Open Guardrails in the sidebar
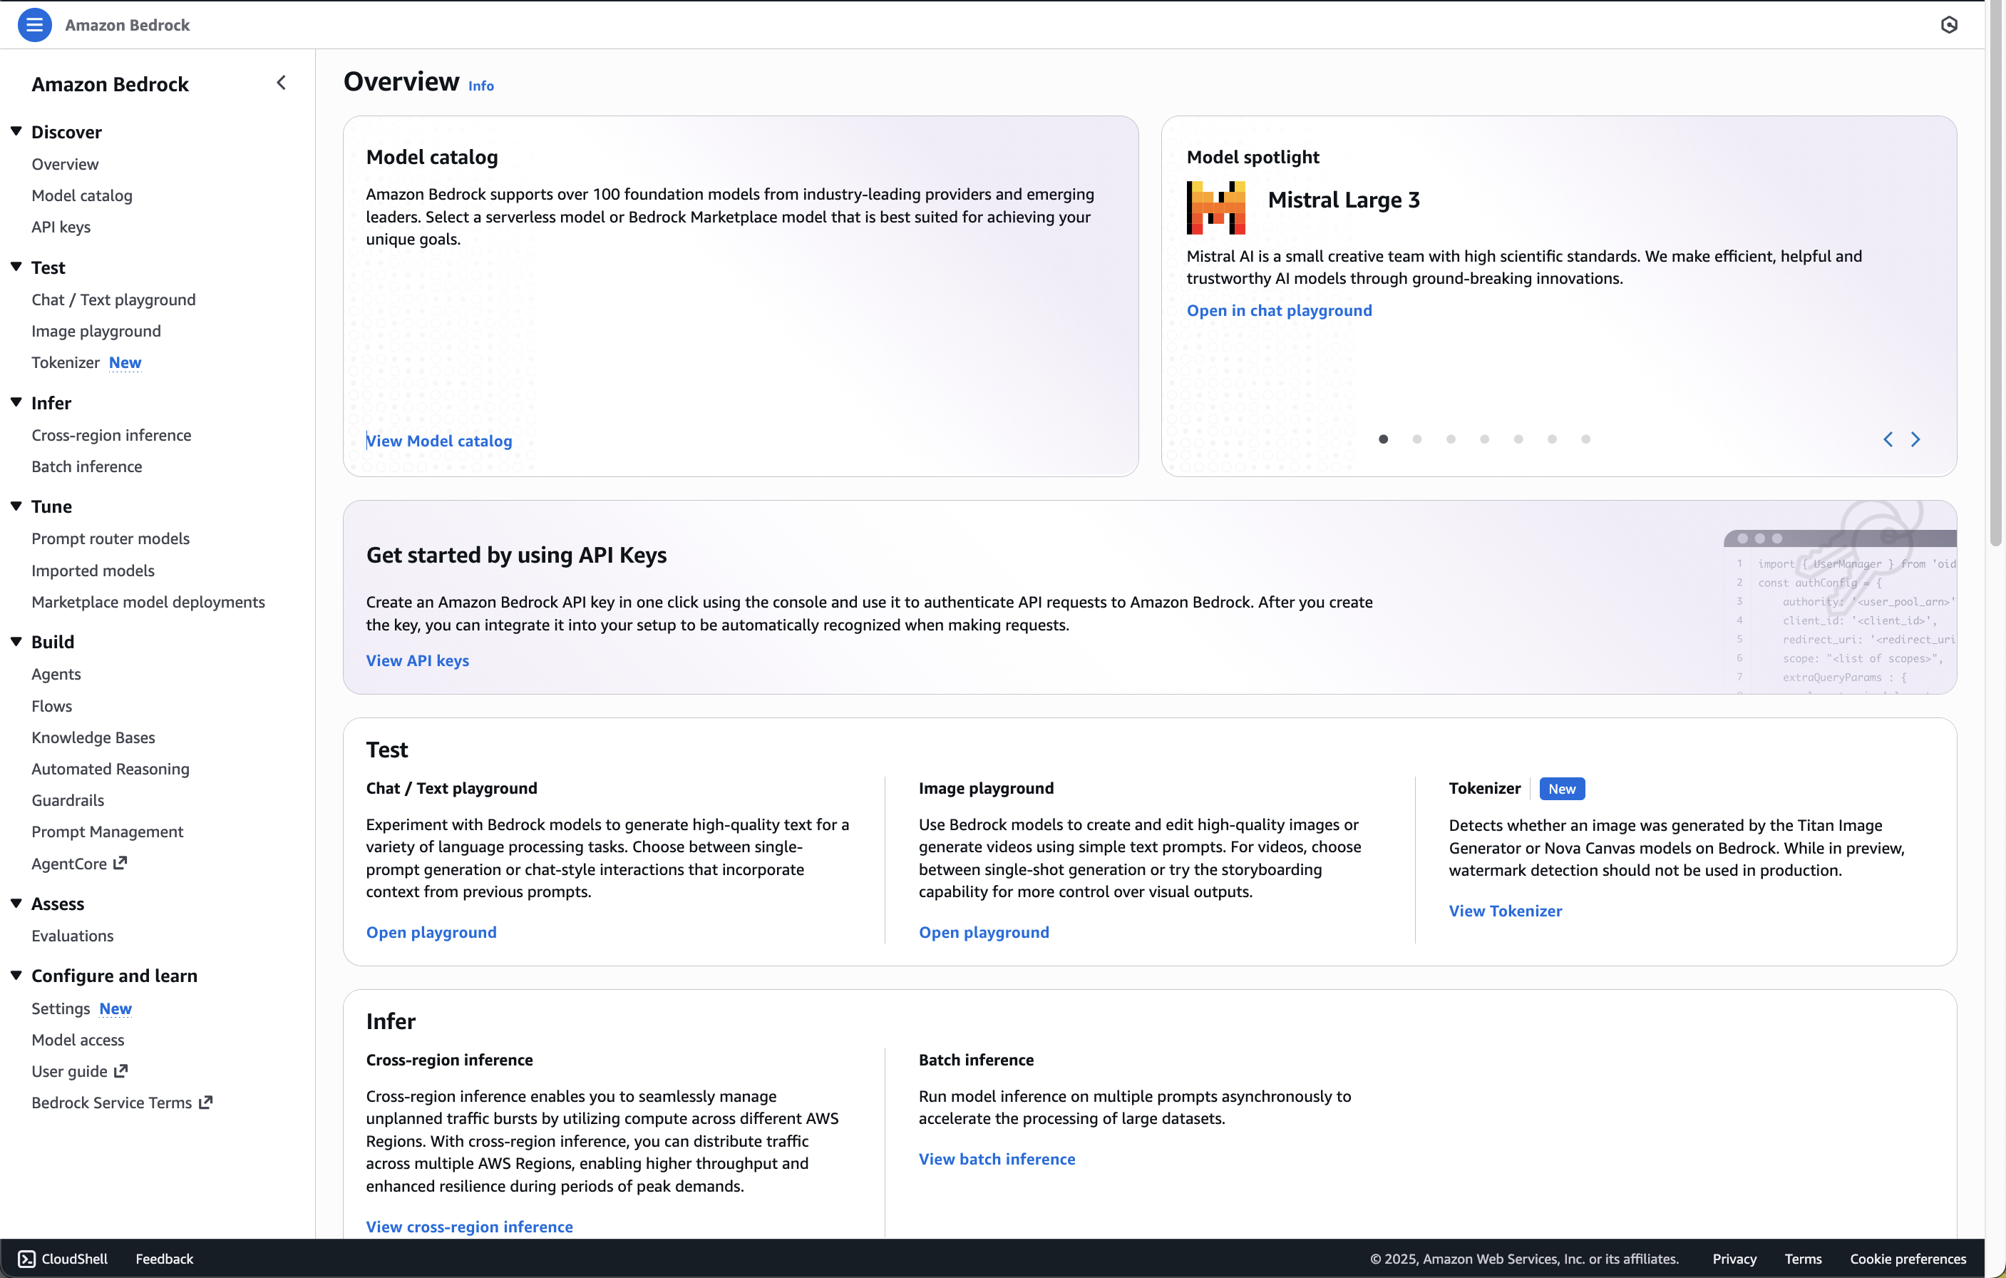 coord(68,800)
